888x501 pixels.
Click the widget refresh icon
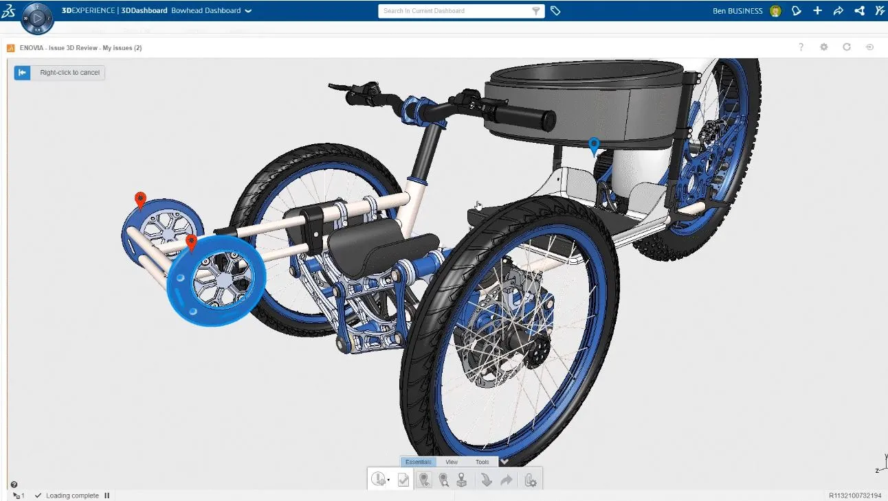847,47
